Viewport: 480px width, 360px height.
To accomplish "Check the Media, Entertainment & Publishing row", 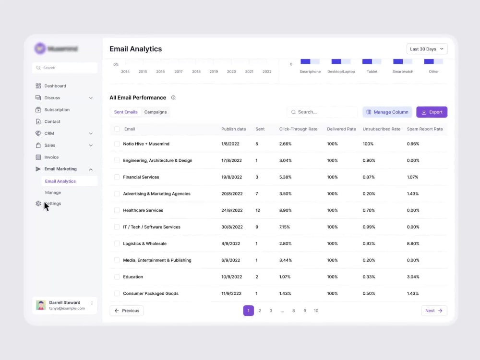I will coord(117,260).
